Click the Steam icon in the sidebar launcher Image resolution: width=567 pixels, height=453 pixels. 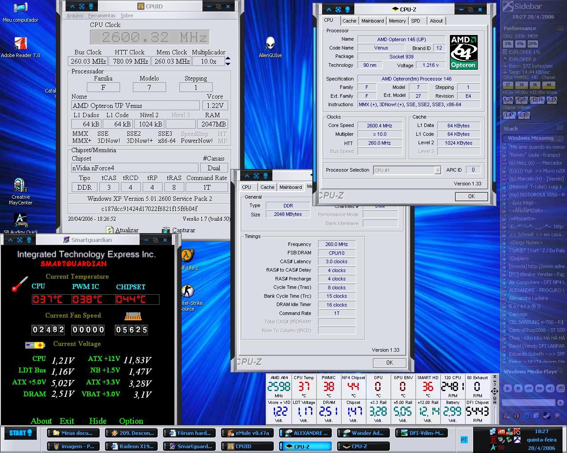547,416
